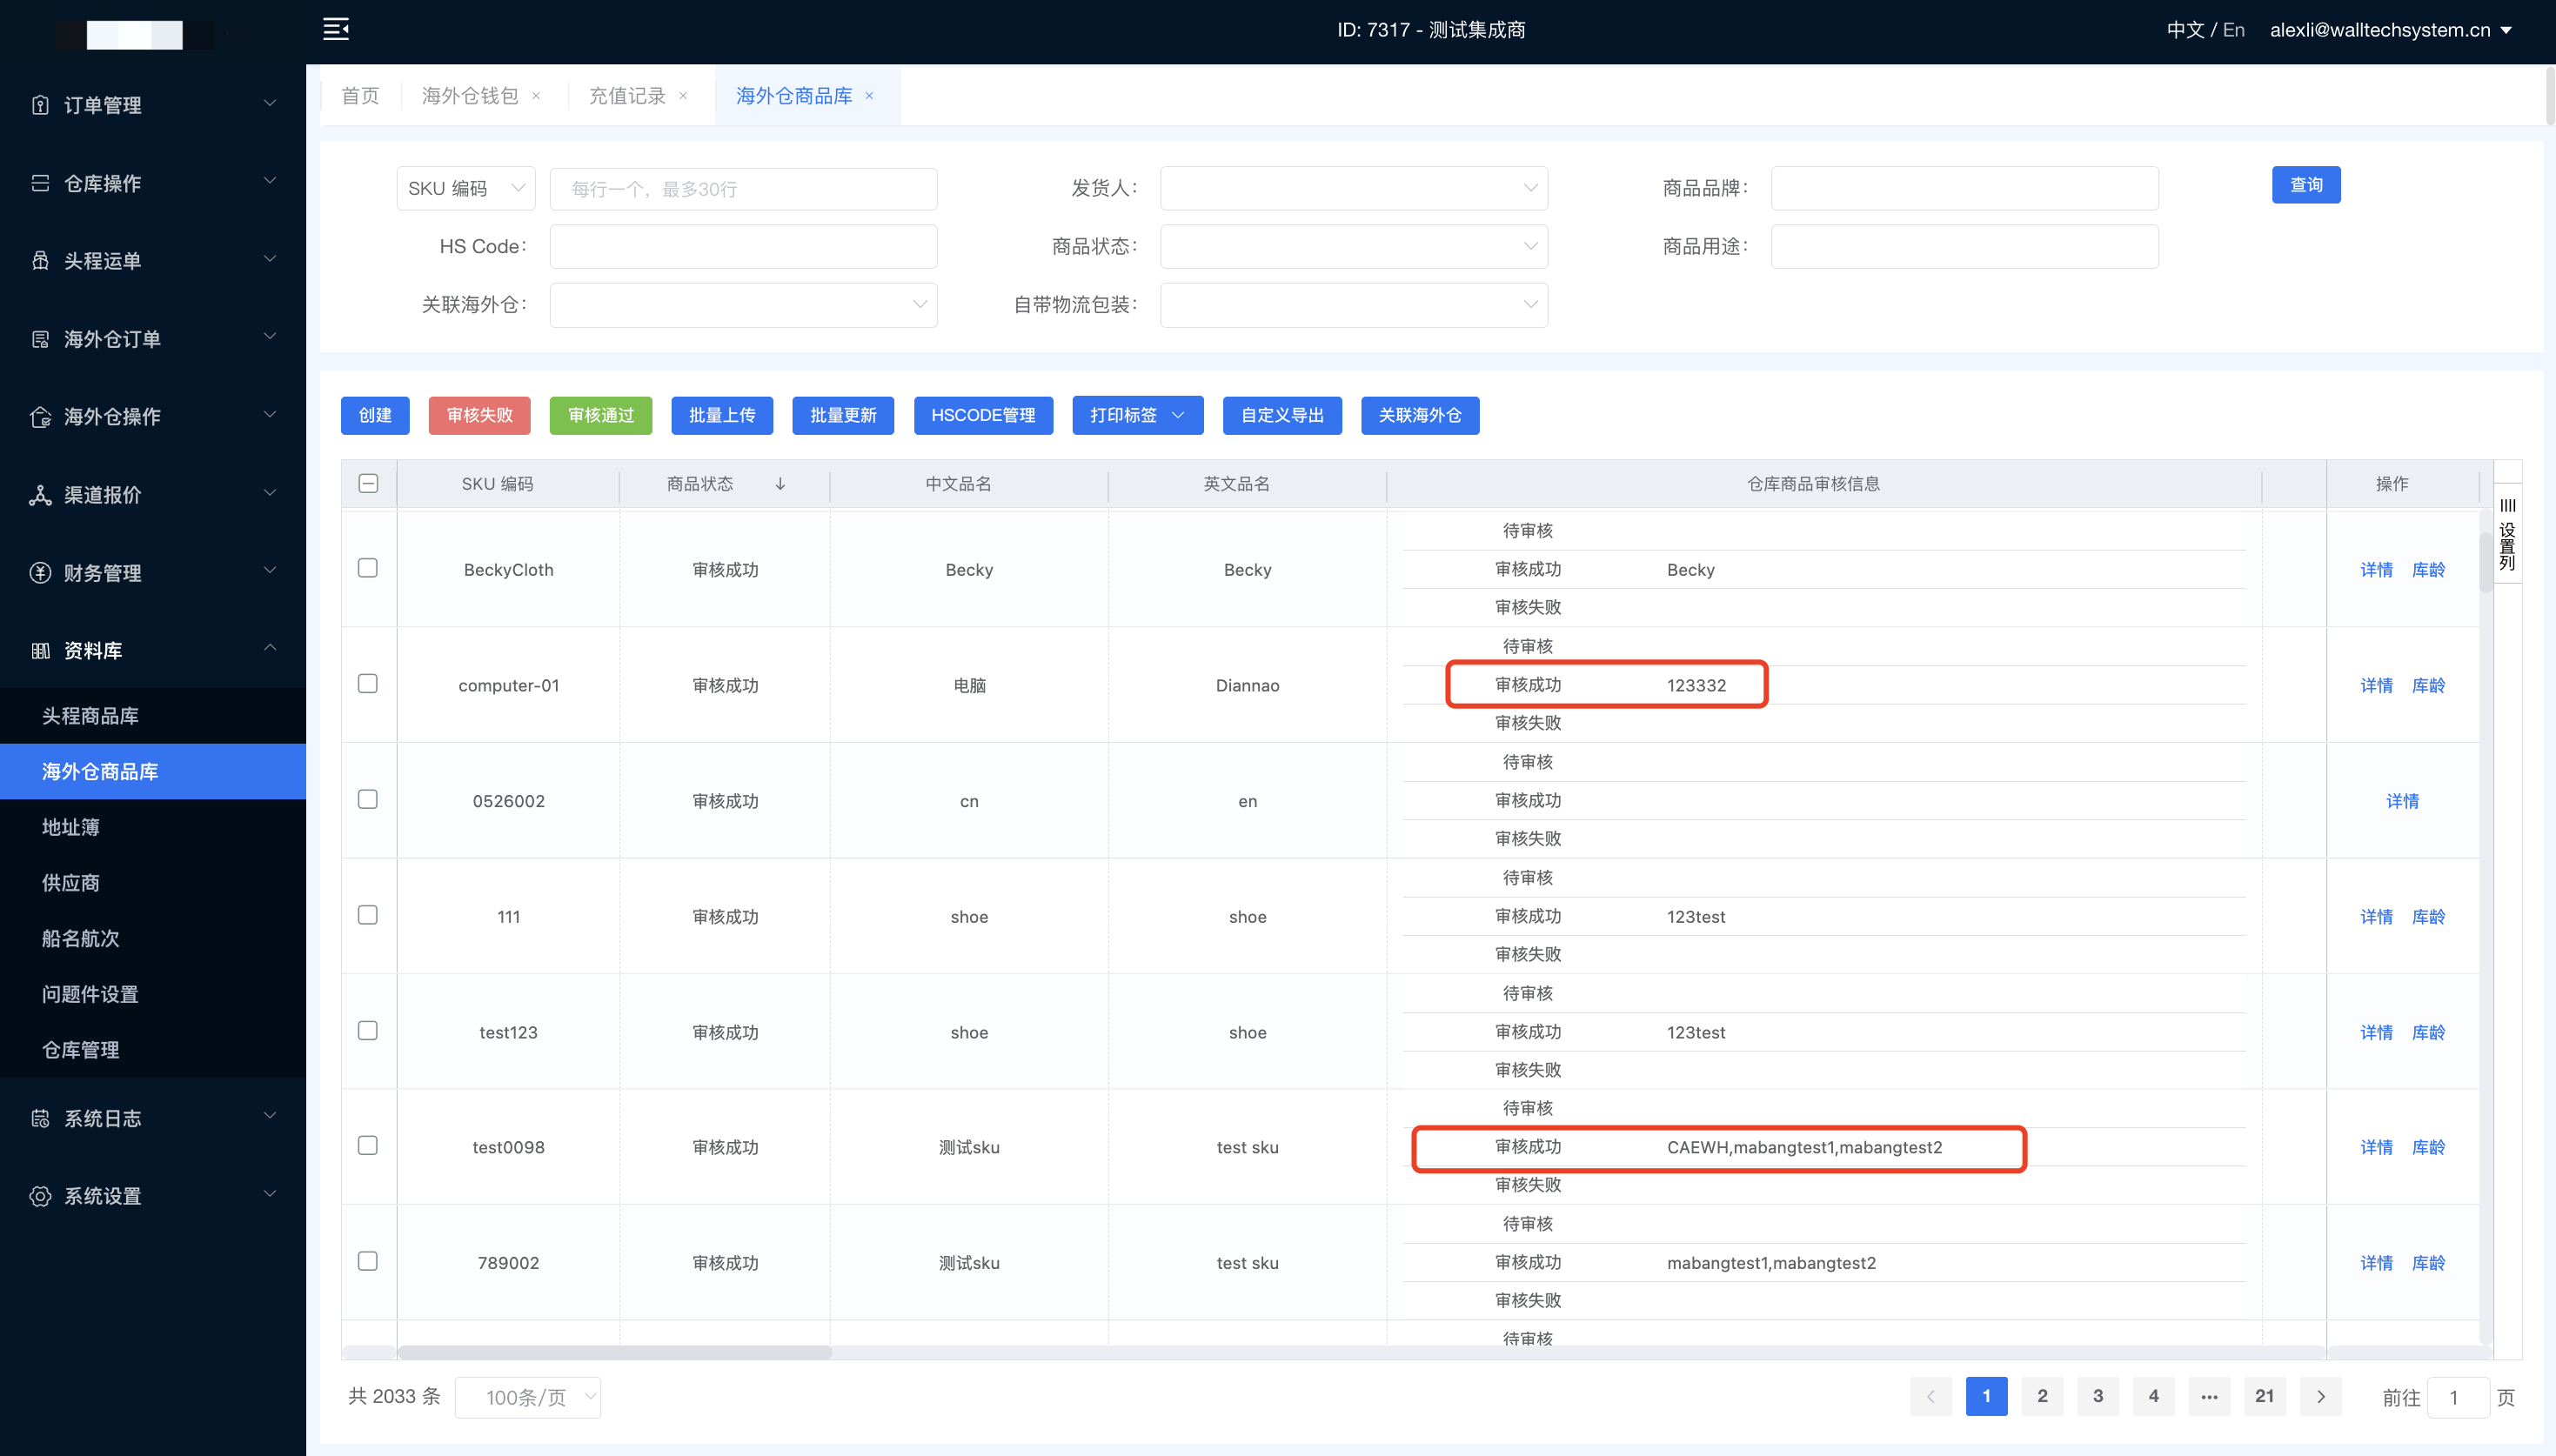Click the HS Code input field
Image resolution: width=2556 pixels, height=1456 pixels.
(743, 247)
